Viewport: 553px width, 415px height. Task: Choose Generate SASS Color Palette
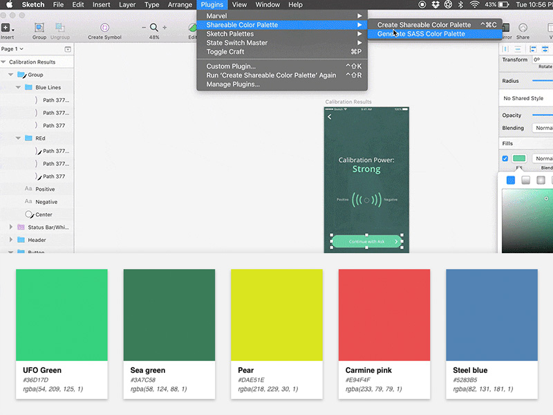point(435,34)
